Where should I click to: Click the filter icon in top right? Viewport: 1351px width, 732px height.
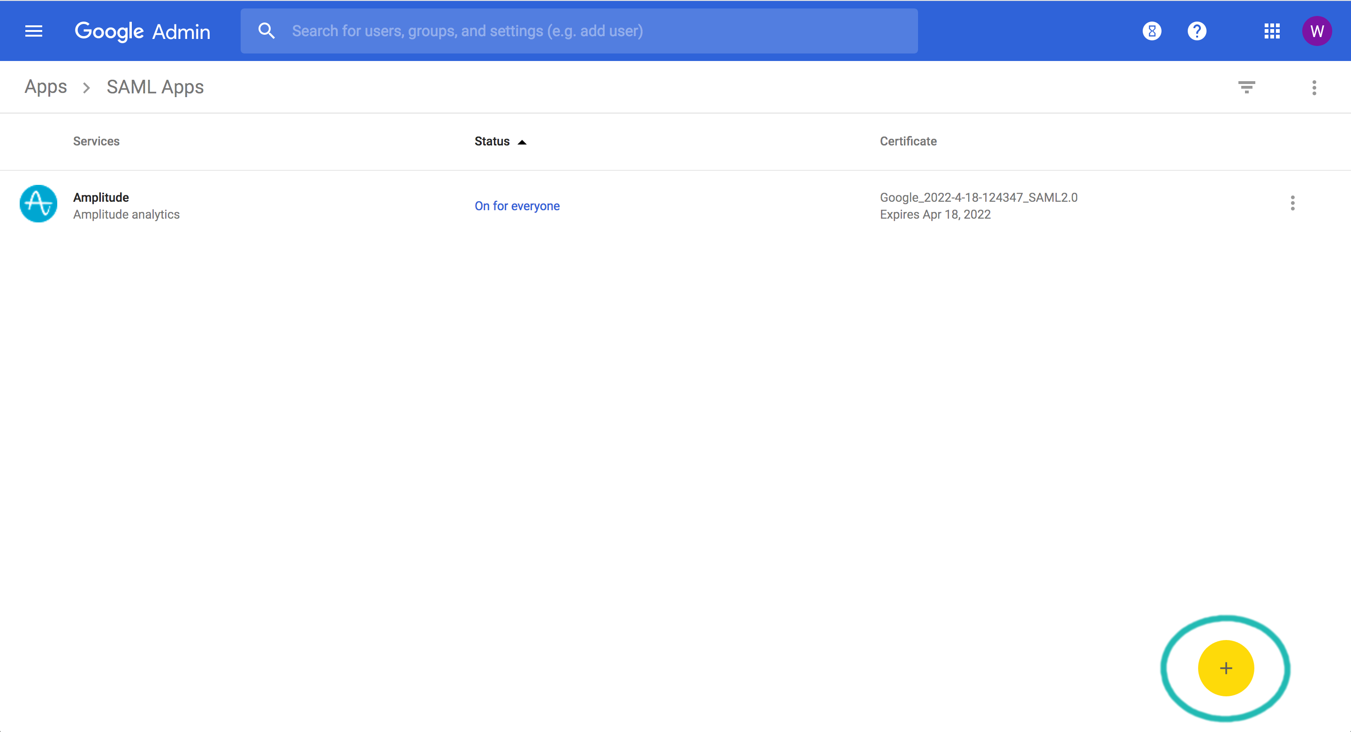(1246, 87)
